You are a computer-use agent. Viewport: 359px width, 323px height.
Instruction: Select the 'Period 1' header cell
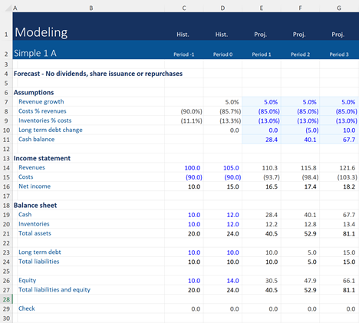point(262,54)
